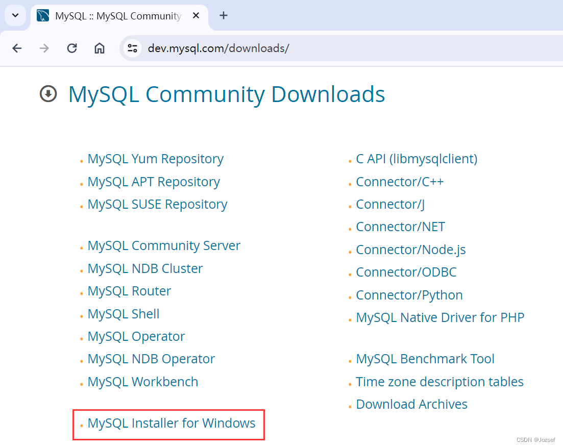
Task: Open MySQL Benchmark Tool link
Action: click(x=425, y=359)
